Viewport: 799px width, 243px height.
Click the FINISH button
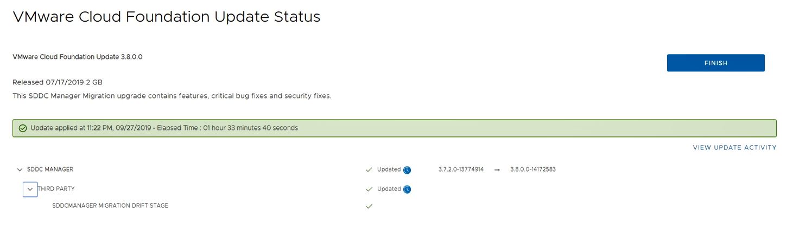pos(715,63)
